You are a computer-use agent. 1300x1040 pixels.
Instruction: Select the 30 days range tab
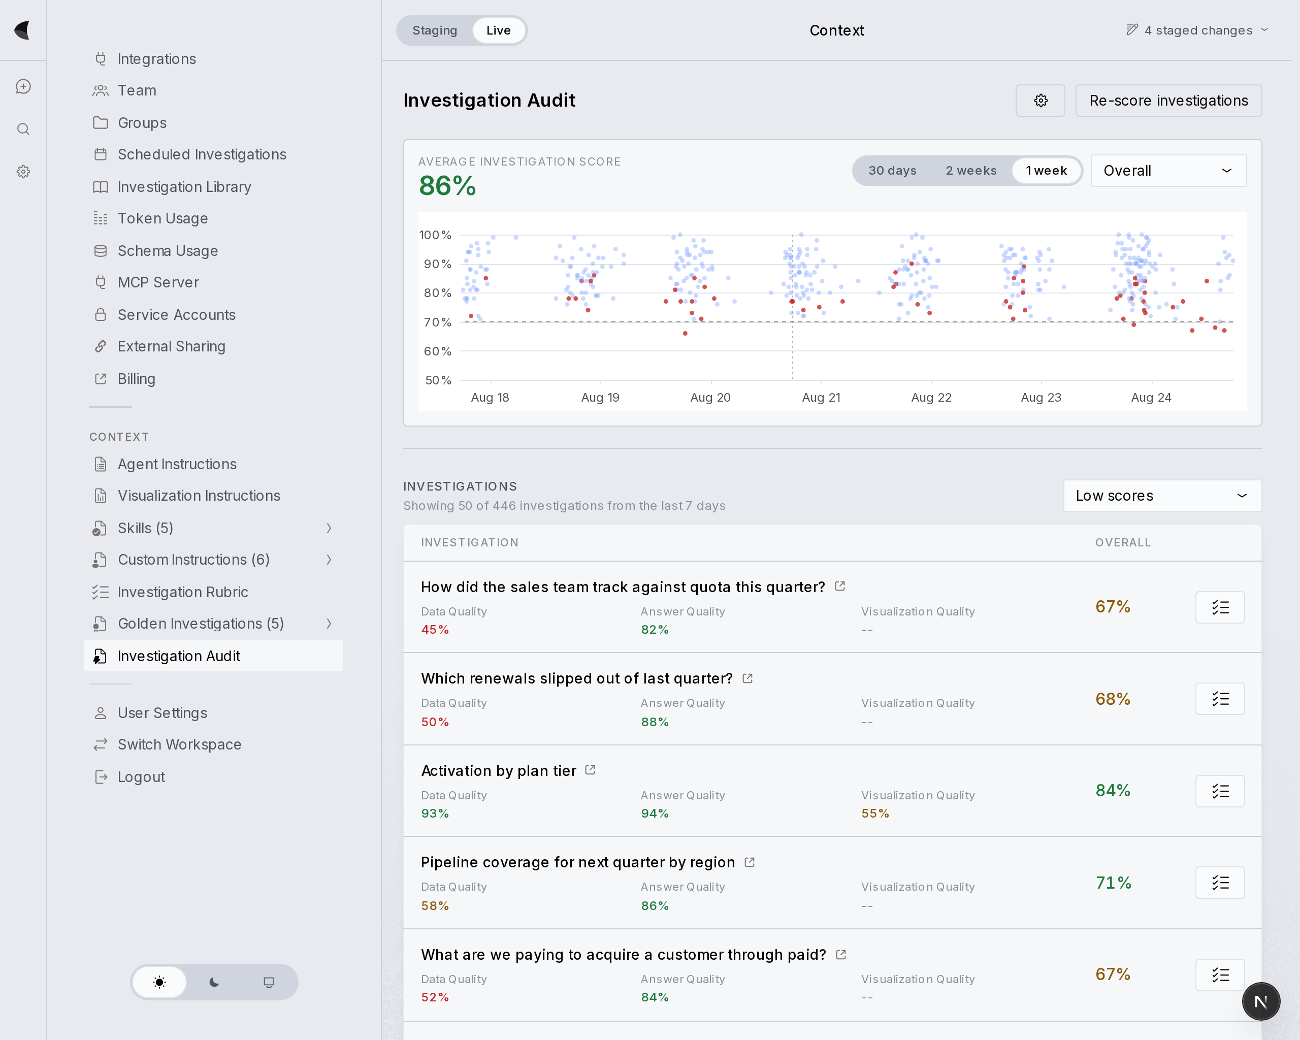[892, 171]
